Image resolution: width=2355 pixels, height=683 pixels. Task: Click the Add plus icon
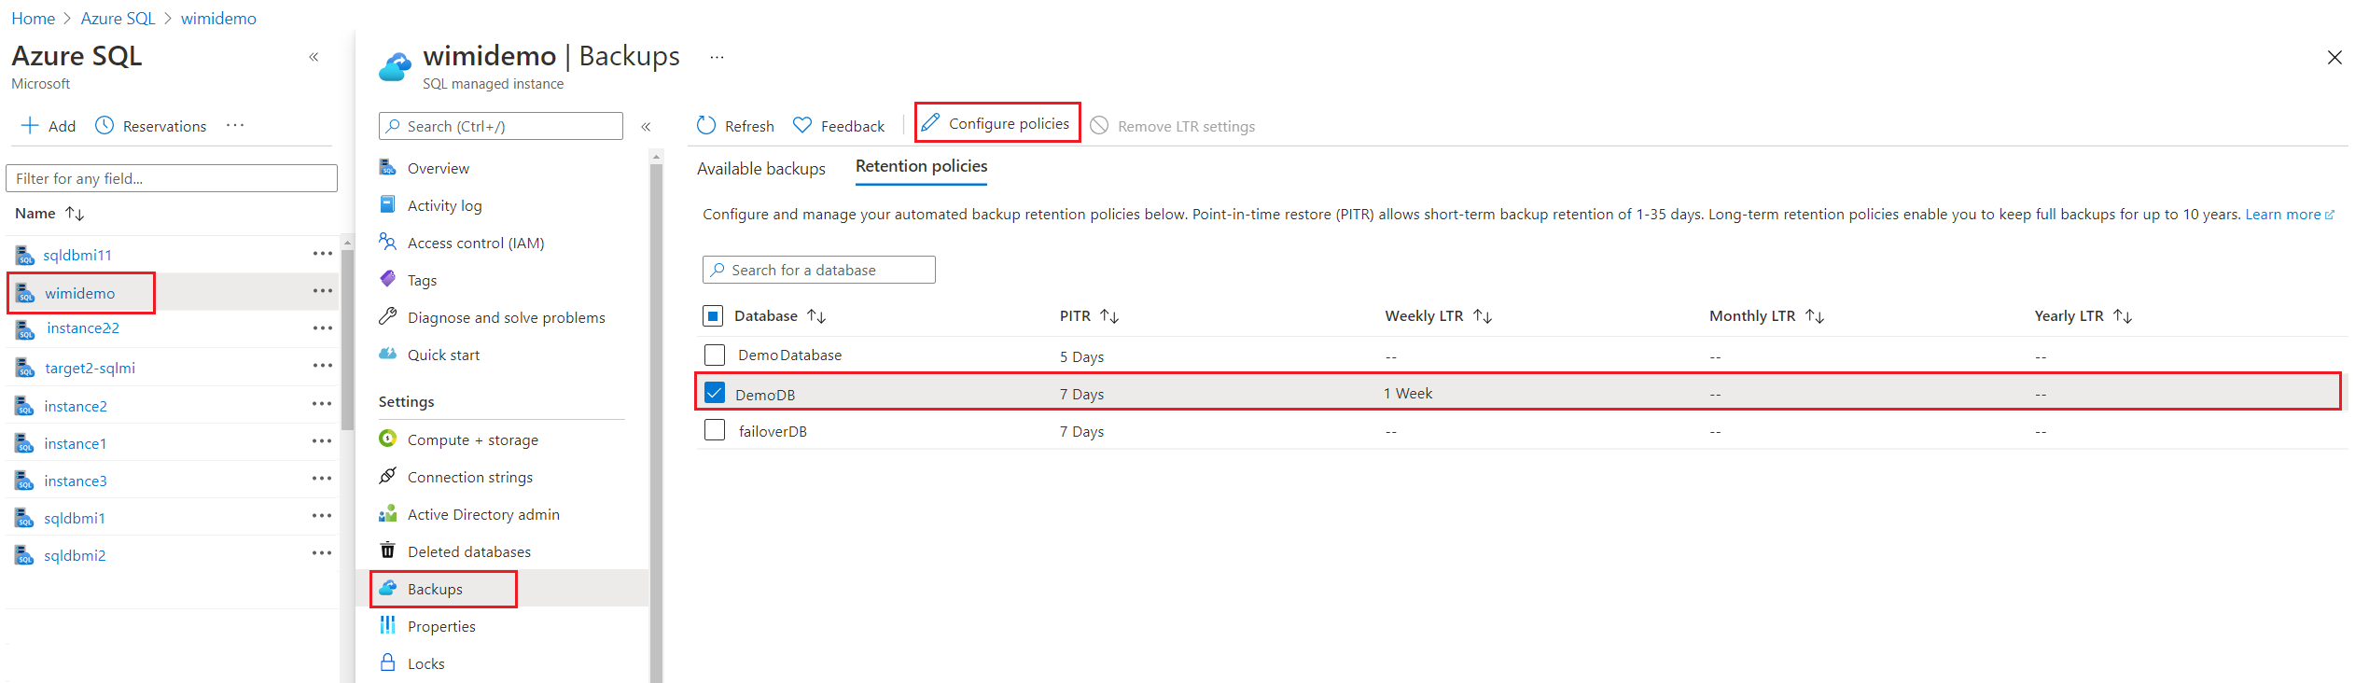tap(30, 125)
